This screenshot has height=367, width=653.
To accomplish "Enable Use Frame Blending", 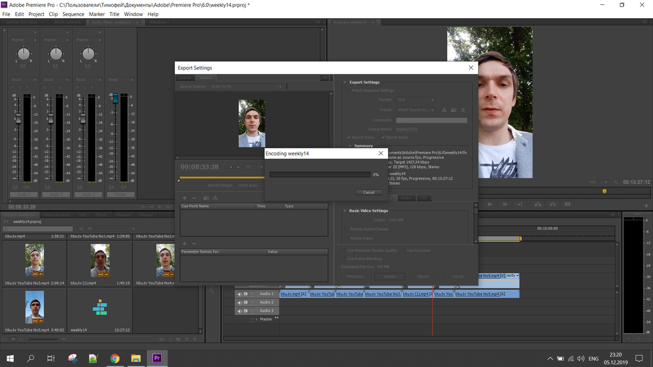I will 343,259.
